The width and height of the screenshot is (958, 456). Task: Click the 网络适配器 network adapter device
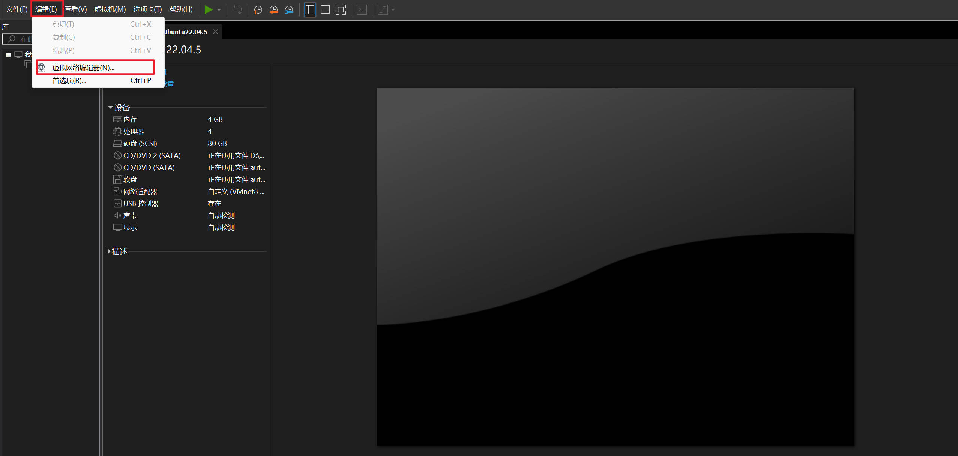(140, 192)
